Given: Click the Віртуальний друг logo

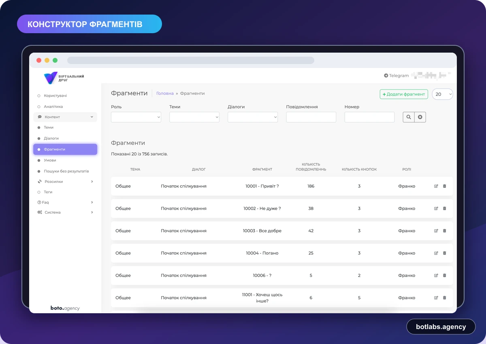Looking at the screenshot, I should click(64, 78).
